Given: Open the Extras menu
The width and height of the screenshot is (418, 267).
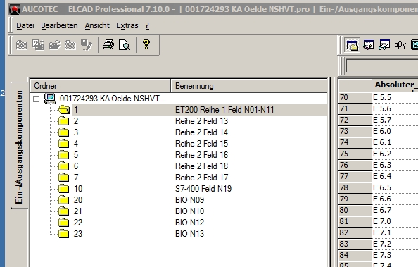Looking at the screenshot, I should [127, 25].
